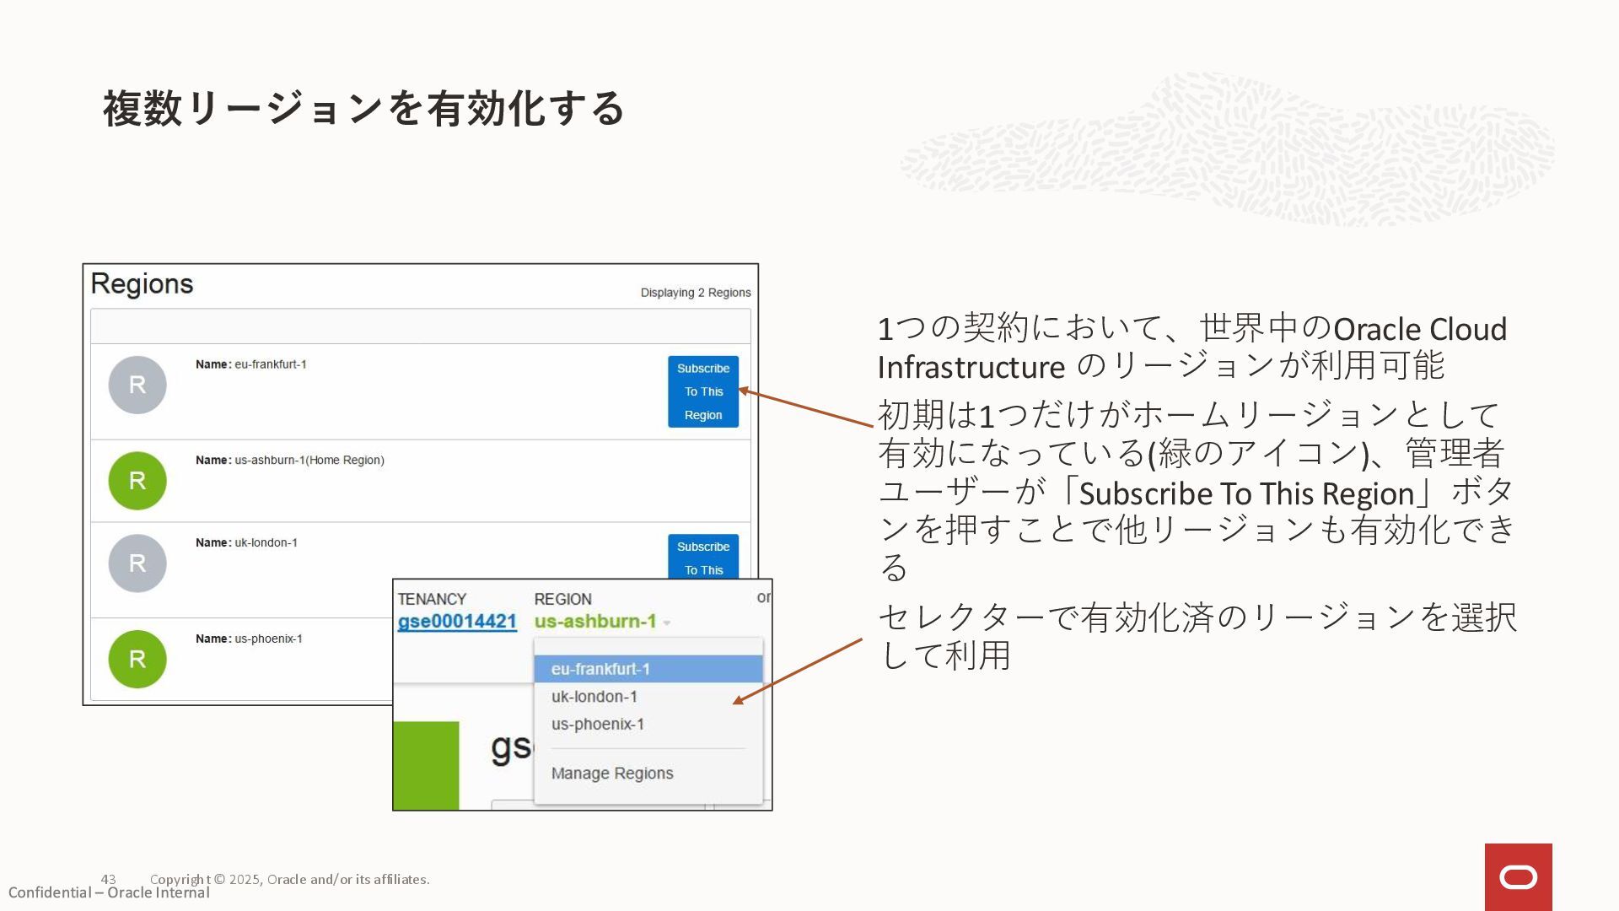
Task: Subscribe to the eu-frankfurt-1 region
Action: [703, 391]
